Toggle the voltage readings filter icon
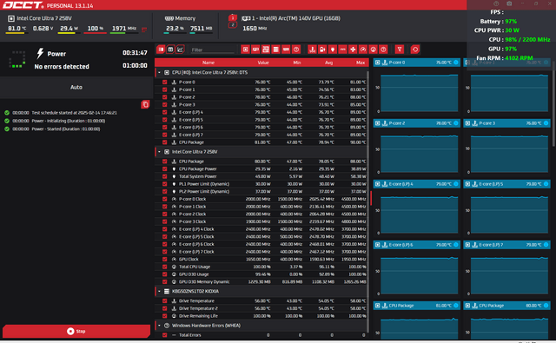Image resolution: width=556 pixels, height=343 pixels. tap(322, 49)
